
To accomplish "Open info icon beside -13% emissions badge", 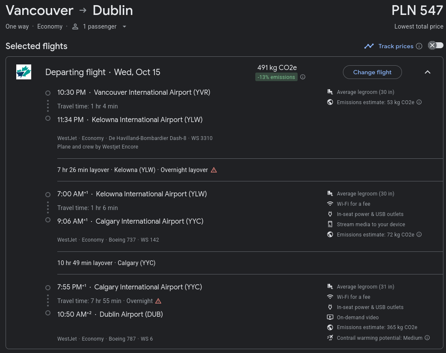I will 303,77.
